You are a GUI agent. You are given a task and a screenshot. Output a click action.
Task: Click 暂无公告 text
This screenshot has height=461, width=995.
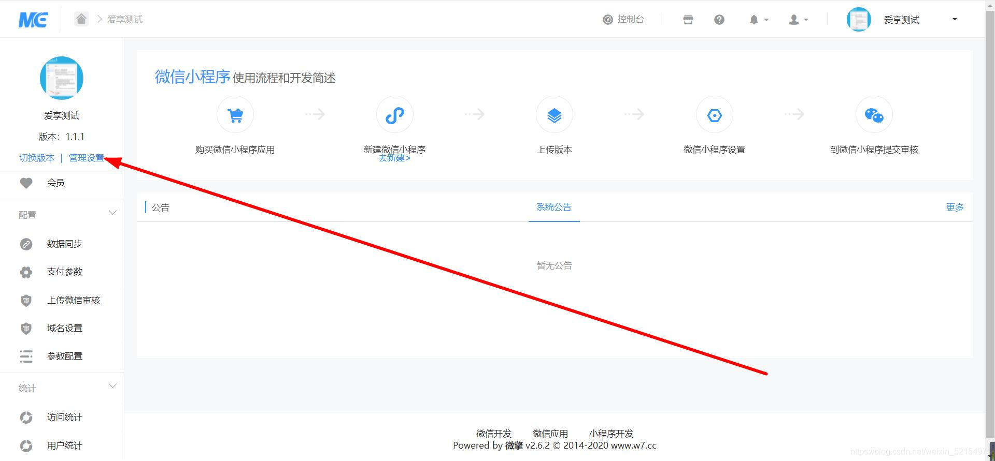(x=555, y=265)
